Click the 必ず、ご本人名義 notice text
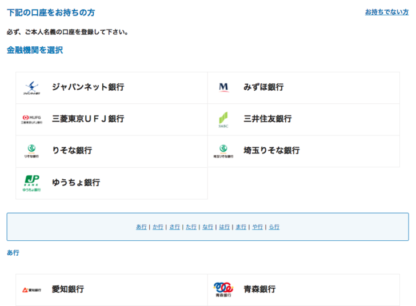416x306 pixels. pyautogui.click(x=67, y=32)
